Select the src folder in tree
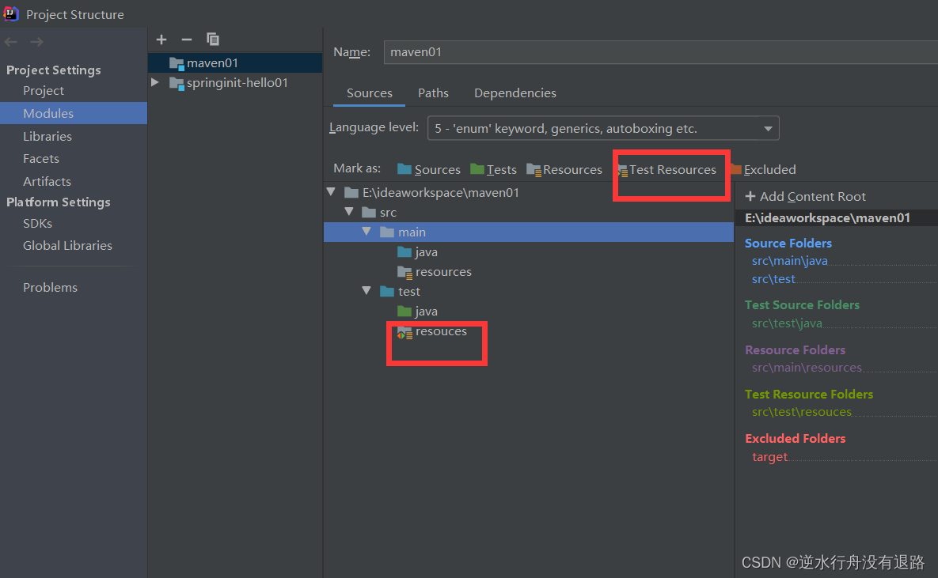 [388, 212]
